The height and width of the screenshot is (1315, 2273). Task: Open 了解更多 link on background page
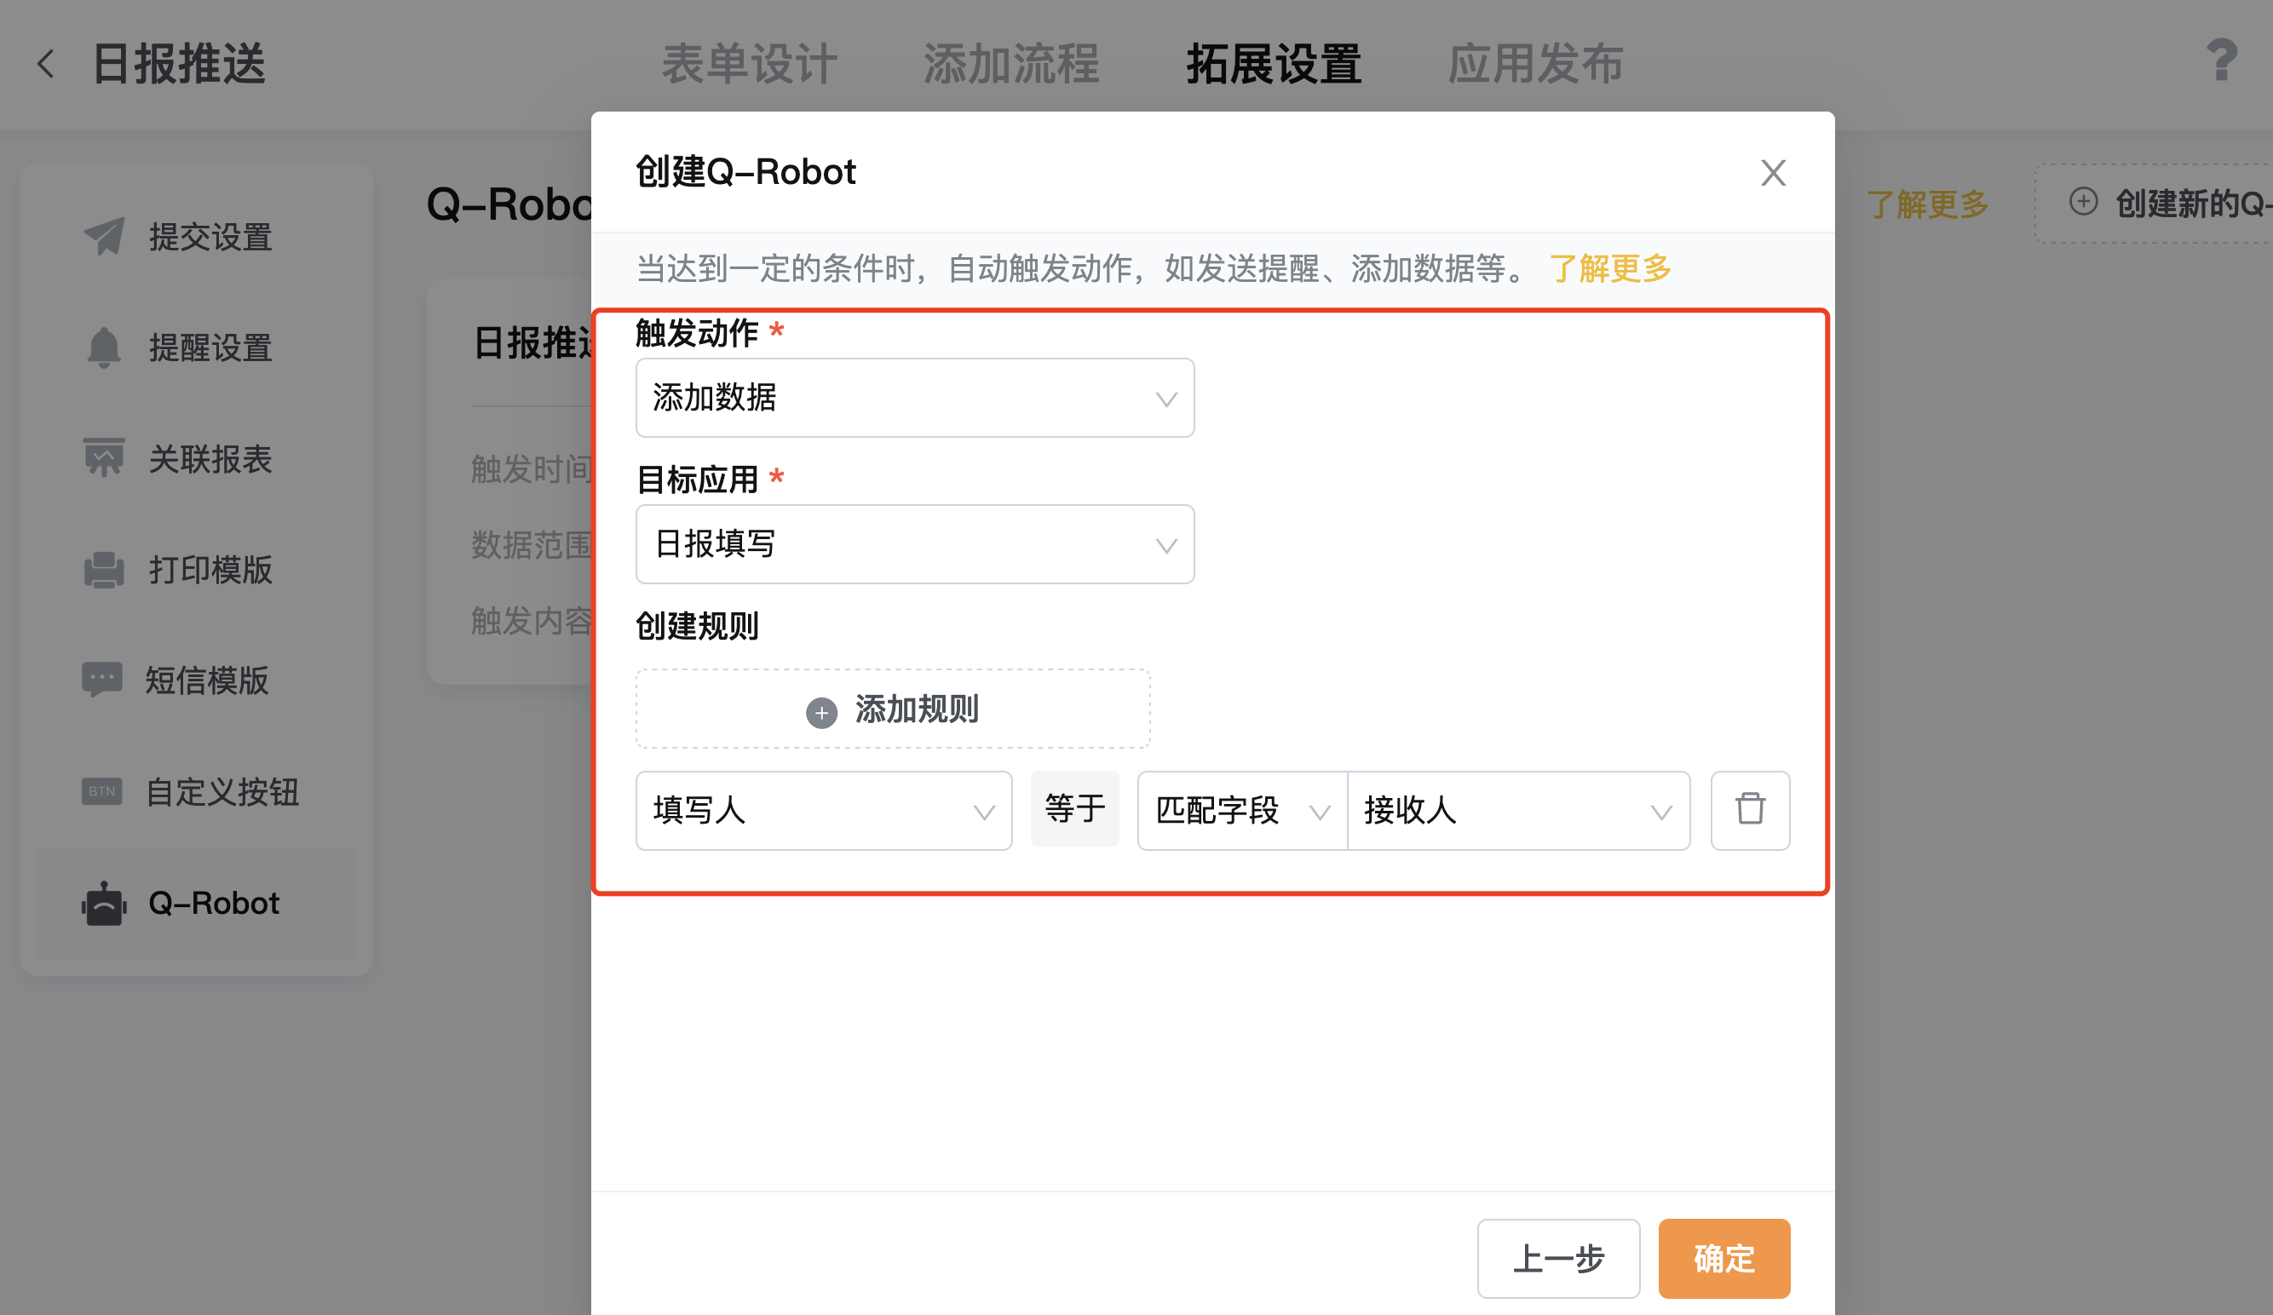click(x=1926, y=204)
